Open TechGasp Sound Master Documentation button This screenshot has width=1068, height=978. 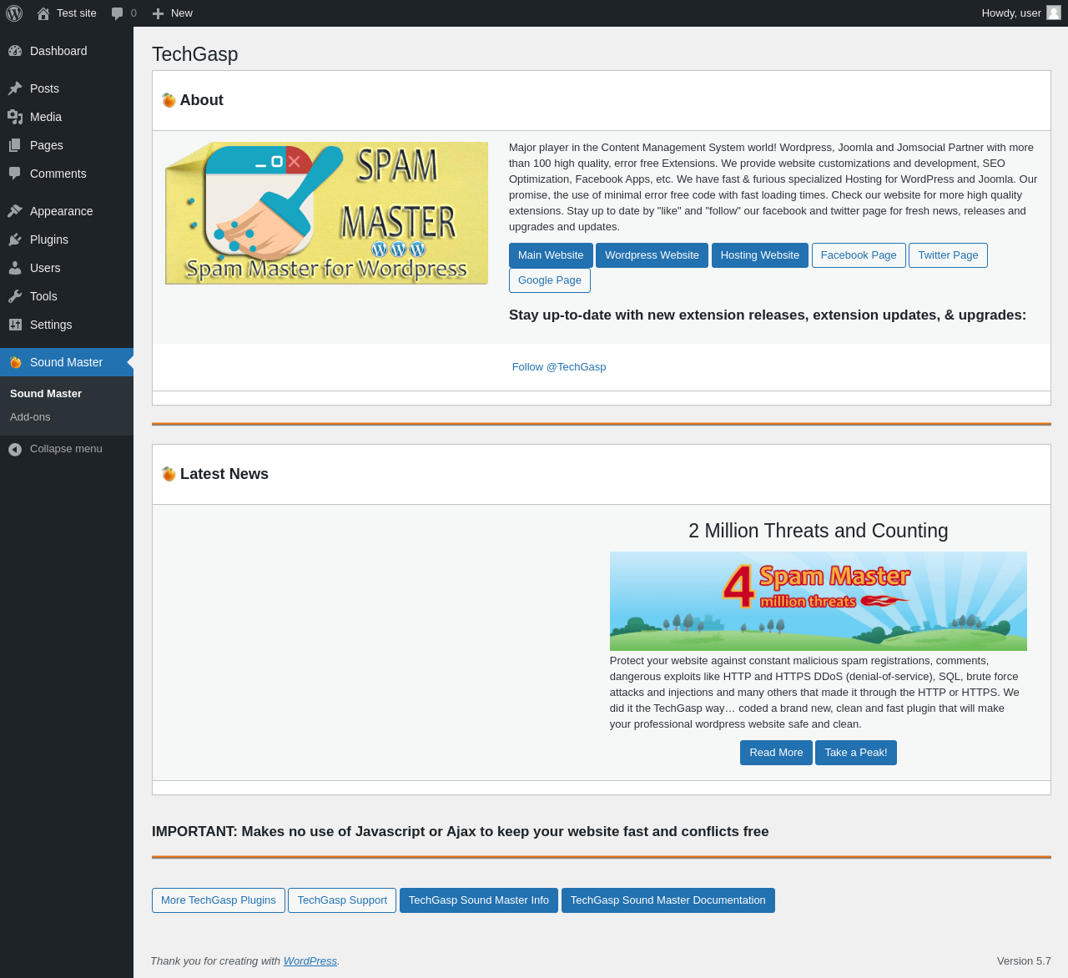[x=668, y=900]
